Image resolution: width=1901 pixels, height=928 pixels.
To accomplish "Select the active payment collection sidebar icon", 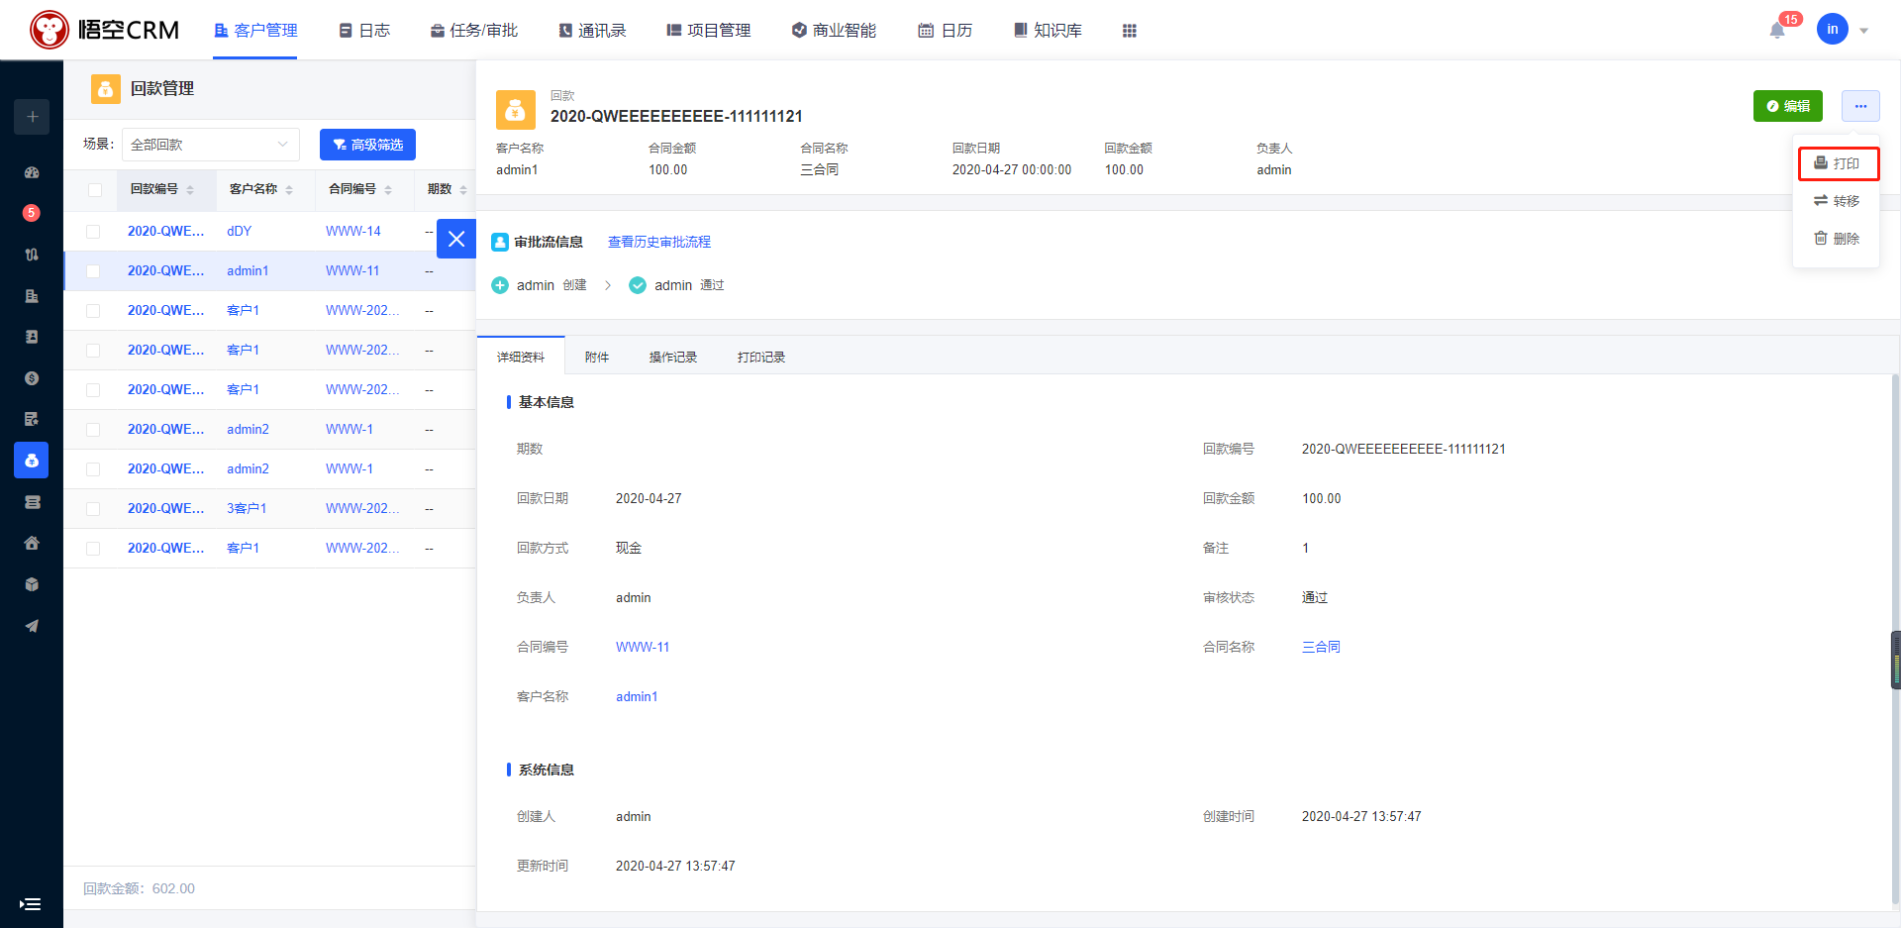I will coord(32,461).
